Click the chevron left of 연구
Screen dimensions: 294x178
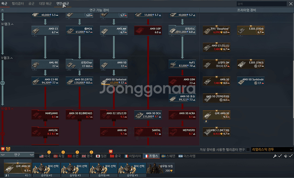[3, 155]
